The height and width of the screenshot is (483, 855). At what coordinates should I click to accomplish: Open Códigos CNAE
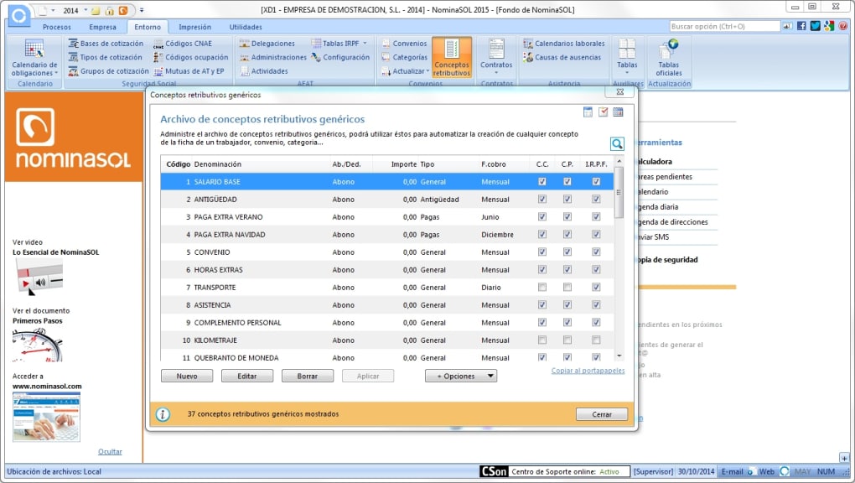point(183,44)
